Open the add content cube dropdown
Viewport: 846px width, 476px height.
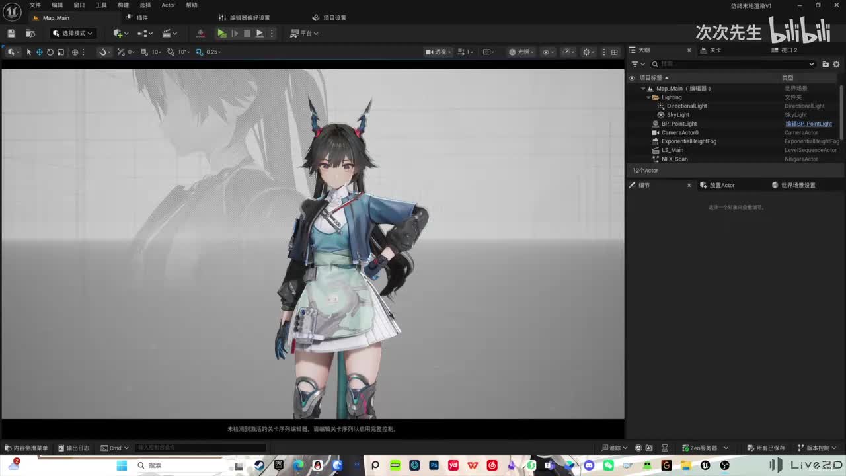pyautogui.click(x=120, y=33)
